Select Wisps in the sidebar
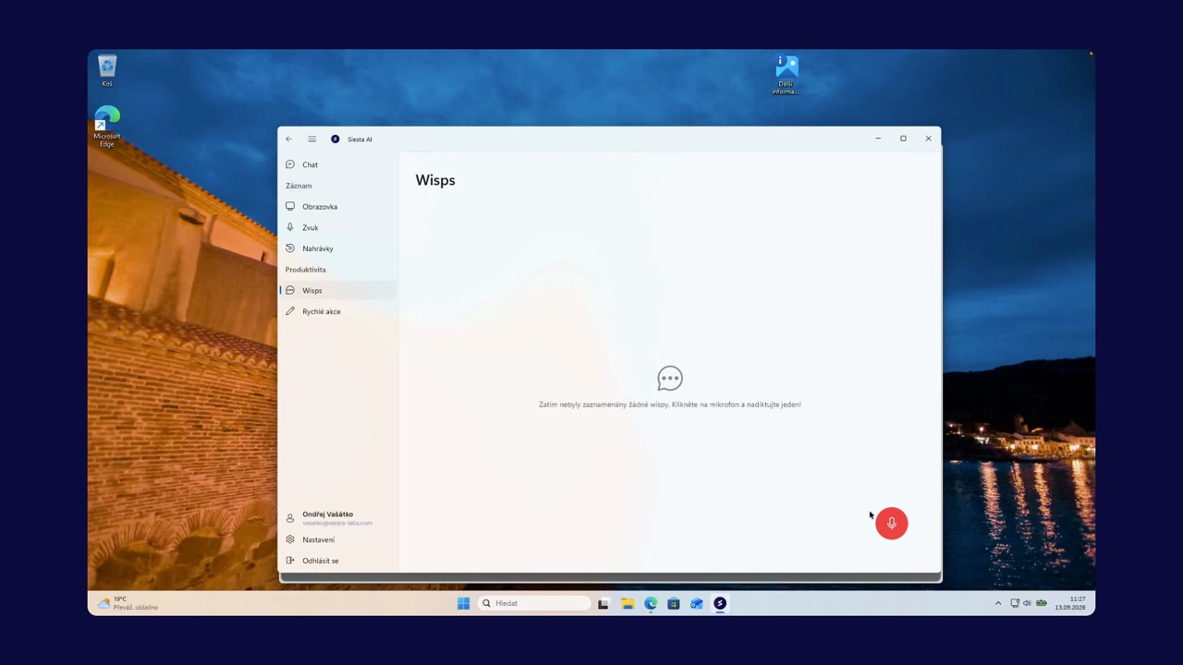The width and height of the screenshot is (1183, 665). [x=337, y=290]
